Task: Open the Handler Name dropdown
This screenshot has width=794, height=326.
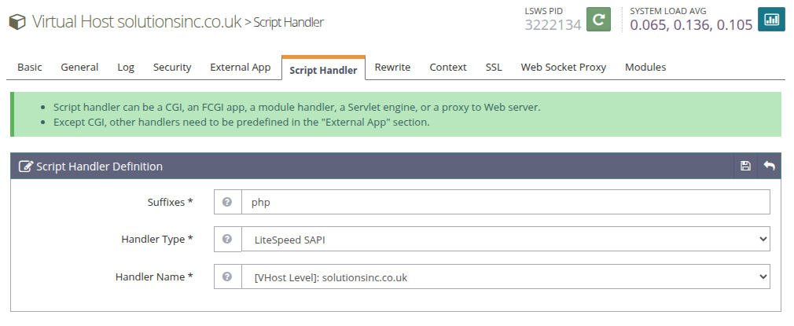Action: (x=505, y=277)
